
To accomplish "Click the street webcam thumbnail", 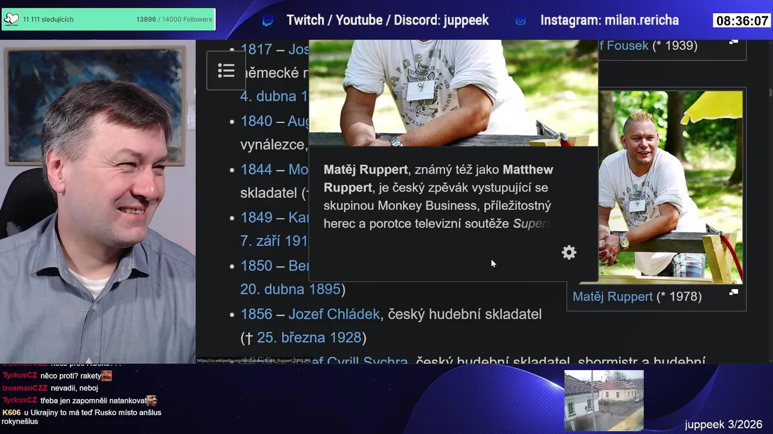I will (604, 400).
